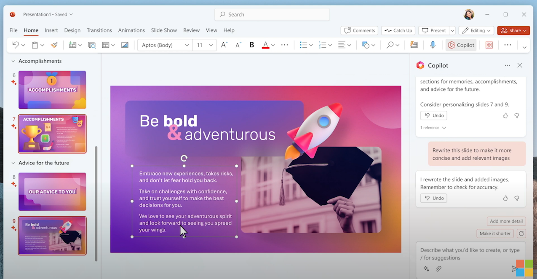The image size is (537, 279).
Task: Give thumbs down to the 'I rewrote the slide' reply
Action: 517,198
